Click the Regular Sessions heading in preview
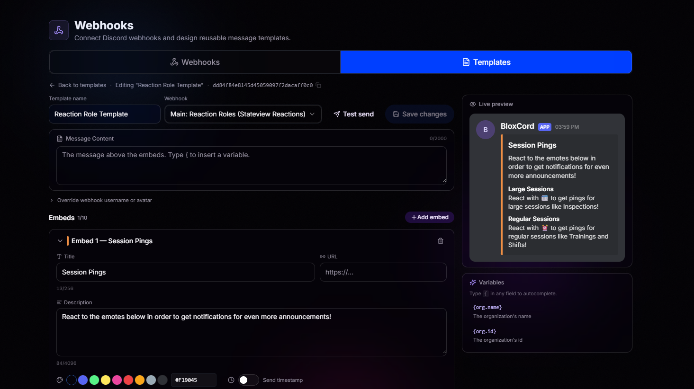694x389 pixels. coord(534,219)
